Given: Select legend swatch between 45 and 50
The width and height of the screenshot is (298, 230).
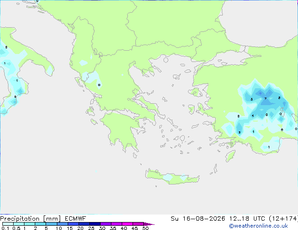Looking at the screenshot, I should click(x=138, y=224).
